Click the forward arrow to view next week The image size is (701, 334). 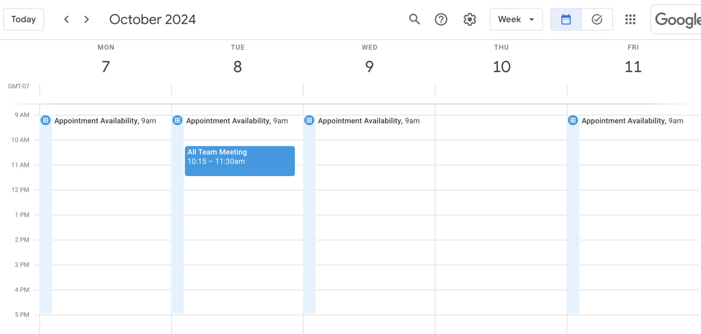click(x=87, y=19)
